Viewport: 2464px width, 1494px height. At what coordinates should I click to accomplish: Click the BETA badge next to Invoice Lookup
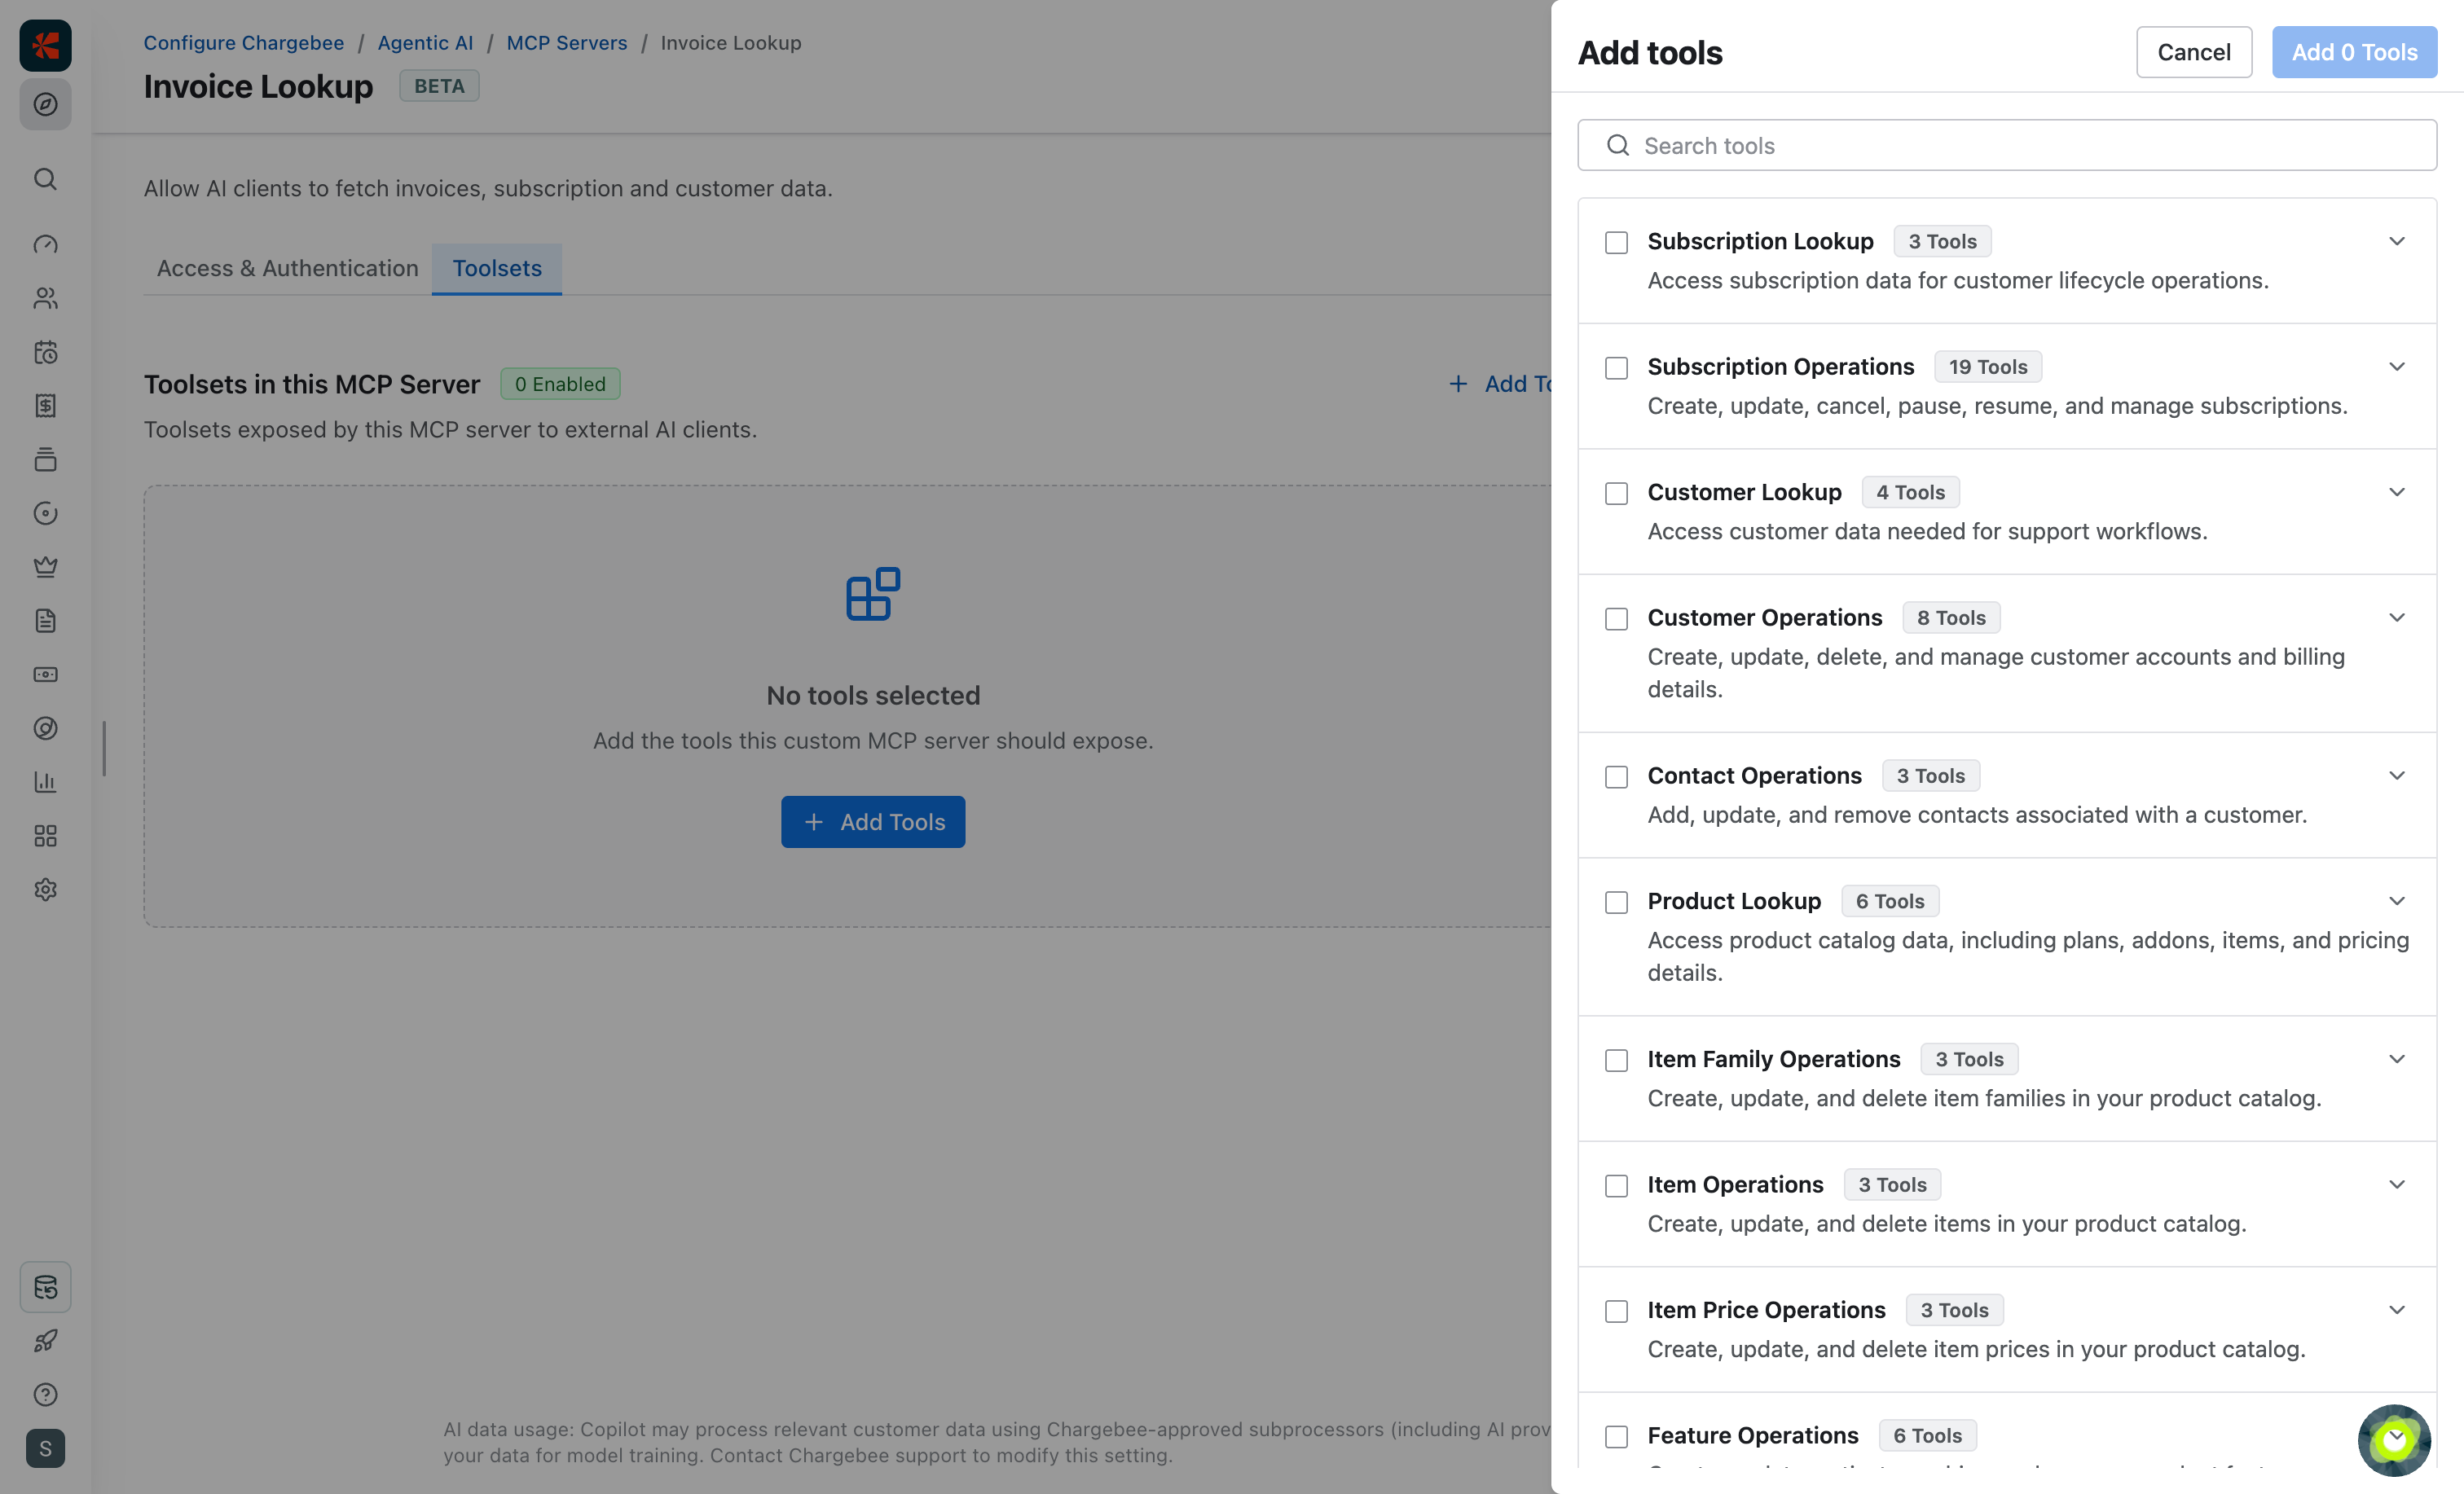[439, 86]
